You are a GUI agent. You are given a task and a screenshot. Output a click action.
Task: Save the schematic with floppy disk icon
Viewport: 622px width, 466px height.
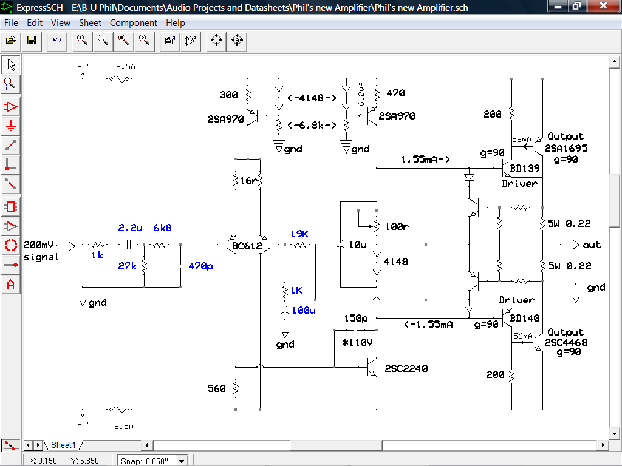(32, 41)
